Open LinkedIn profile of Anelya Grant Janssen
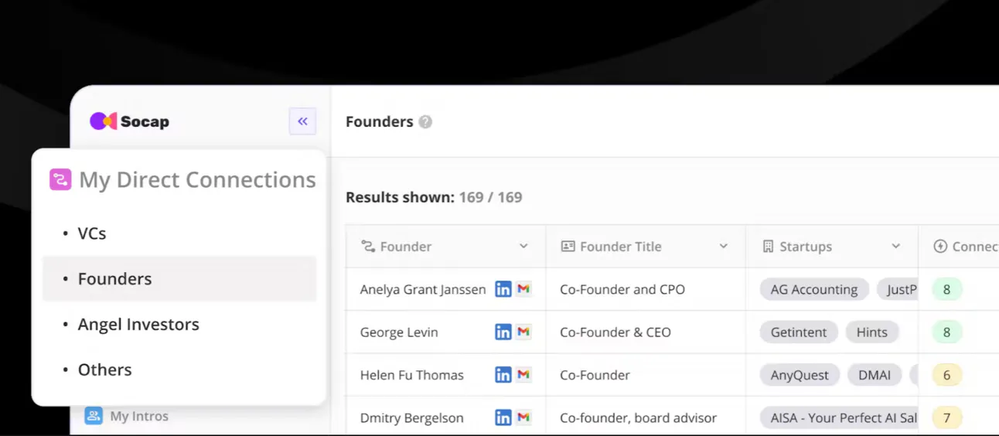The width and height of the screenshot is (999, 436). [503, 289]
